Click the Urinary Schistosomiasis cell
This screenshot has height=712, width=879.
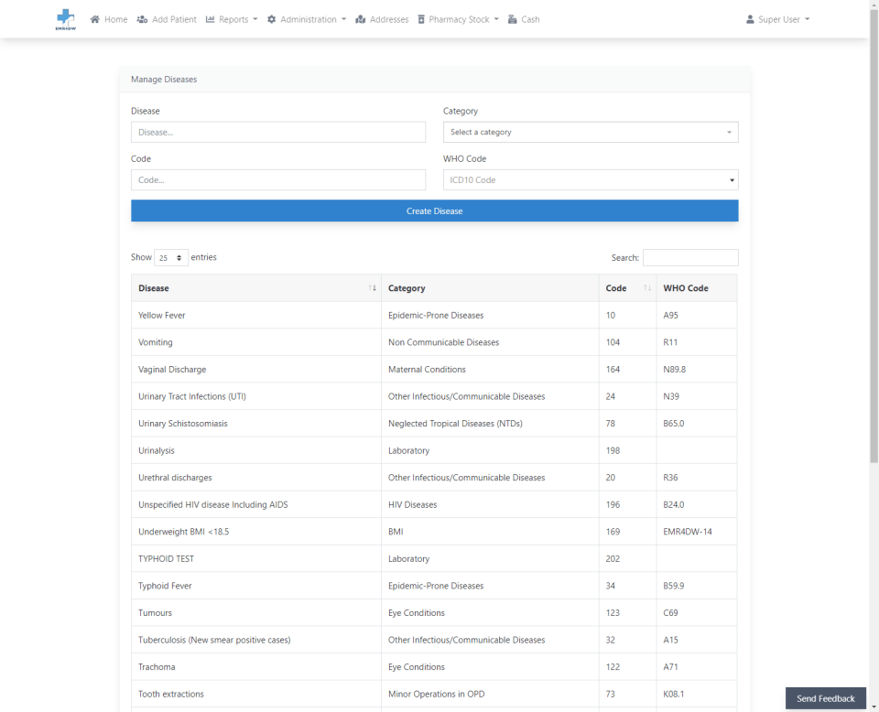[x=256, y=424]
